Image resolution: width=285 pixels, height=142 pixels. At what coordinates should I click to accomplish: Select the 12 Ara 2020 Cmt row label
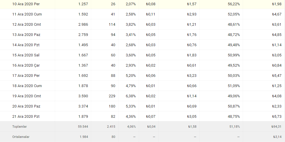point(27,25)
